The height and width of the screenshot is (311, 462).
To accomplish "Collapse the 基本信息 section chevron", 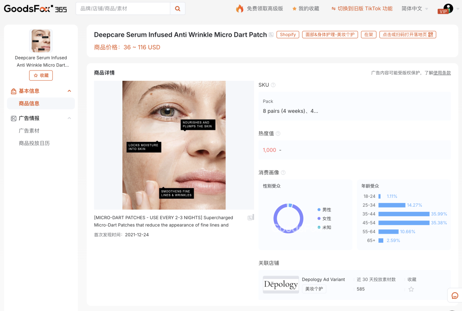I will click(x=69, y=91).
